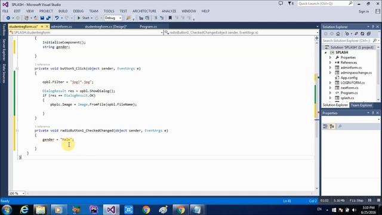Click the New Project toolbar icon

[x=26, y=18]
